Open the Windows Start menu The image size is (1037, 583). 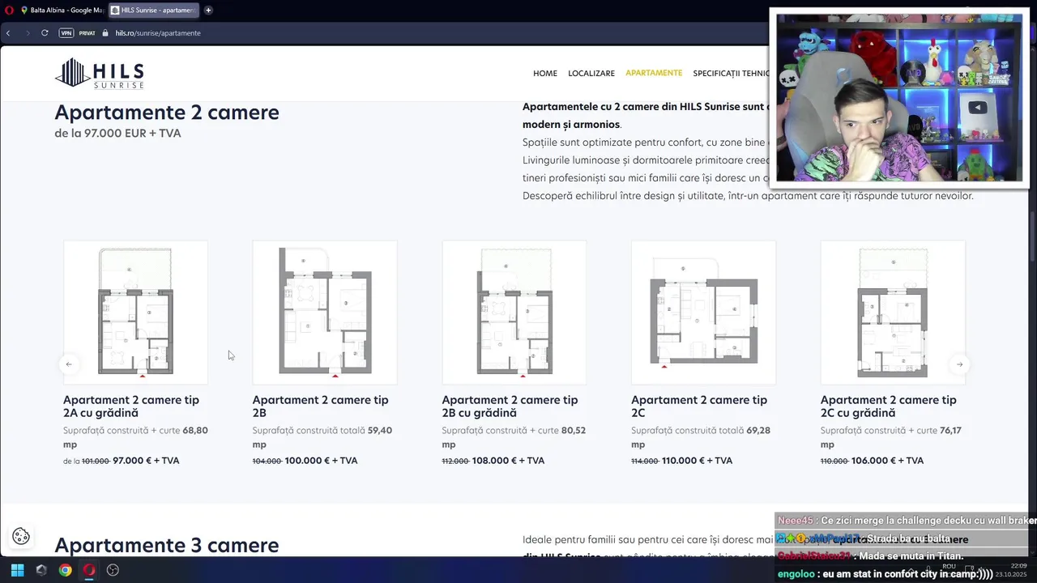[17, 570]
